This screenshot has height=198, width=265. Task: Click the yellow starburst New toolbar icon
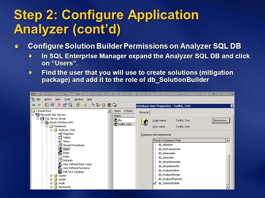85,105
